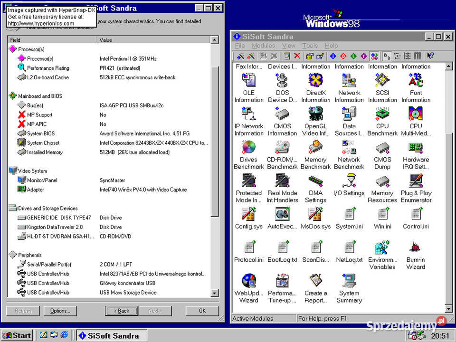The image size is (456, 342).
Task: Open the DMA Settings module
Action: point(315,189)
